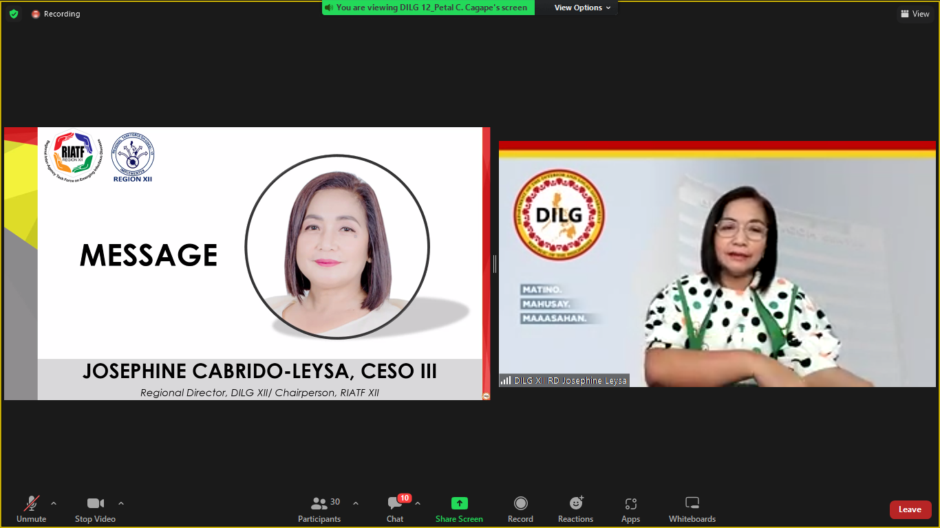Click the Record button
940x528 pixels.
tap(520, 509)
